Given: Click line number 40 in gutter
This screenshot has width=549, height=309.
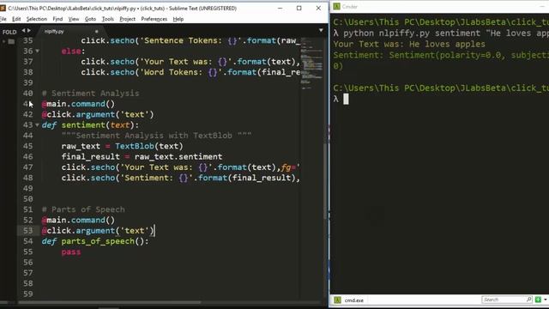Looking at the screenshot, I should pos(28,94).
